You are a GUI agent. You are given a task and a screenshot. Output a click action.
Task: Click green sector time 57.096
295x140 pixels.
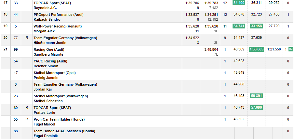click(x=256, y=108)
